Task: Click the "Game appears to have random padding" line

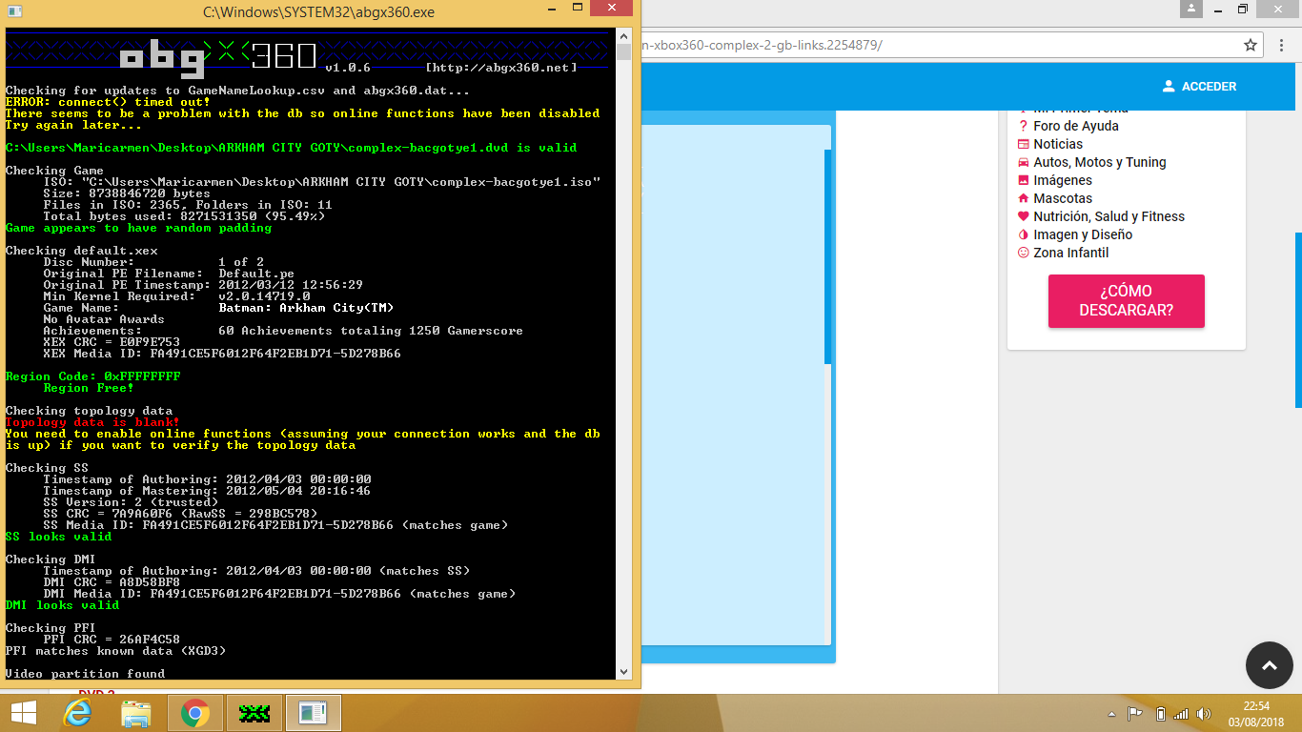Action: (x=138, y=228)
